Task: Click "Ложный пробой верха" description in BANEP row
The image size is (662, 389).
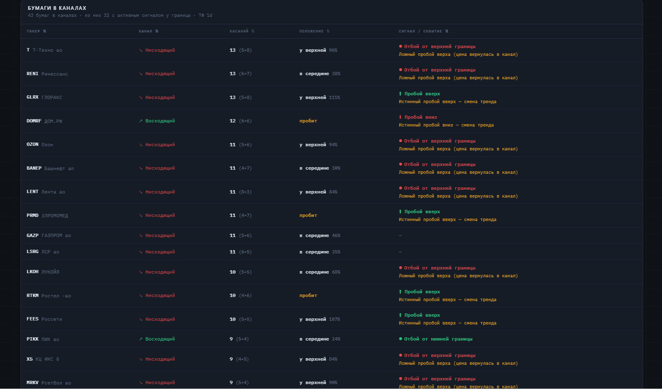Action: (x=458, y=173)
